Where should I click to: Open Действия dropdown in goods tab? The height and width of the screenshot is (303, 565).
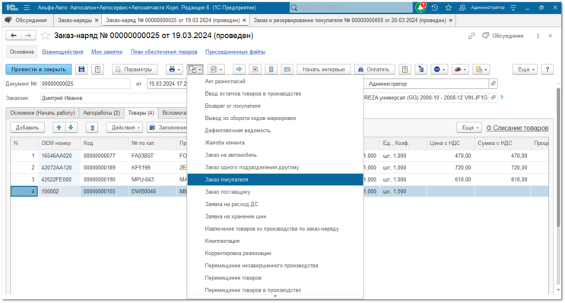[x=125, y=128]
